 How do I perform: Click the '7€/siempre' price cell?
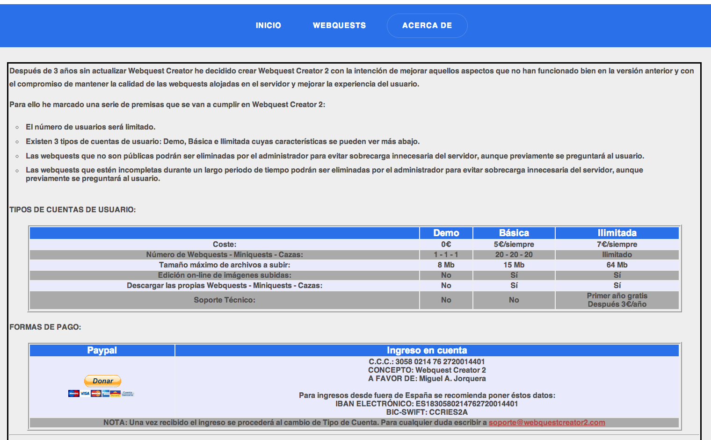point(617,245)
